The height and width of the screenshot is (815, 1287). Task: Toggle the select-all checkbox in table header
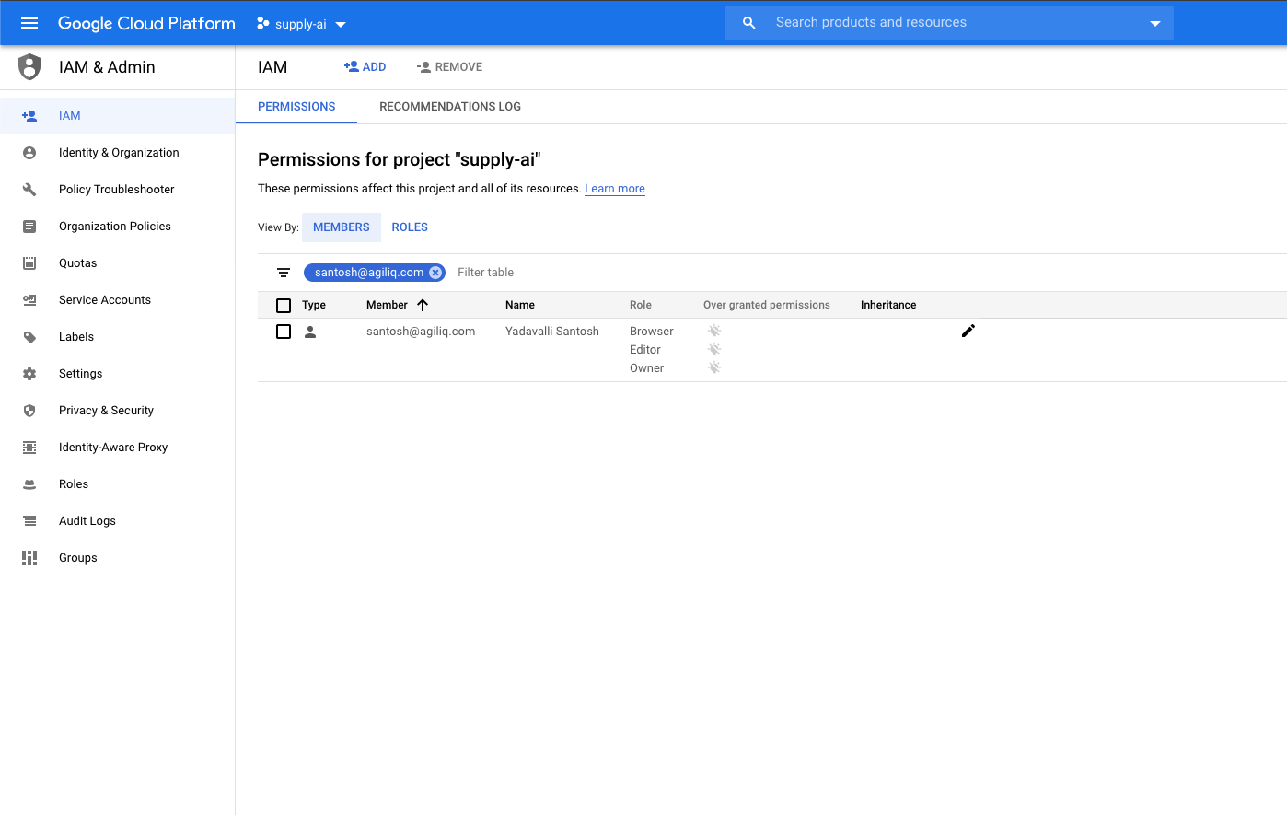click(x=284, y=306)
